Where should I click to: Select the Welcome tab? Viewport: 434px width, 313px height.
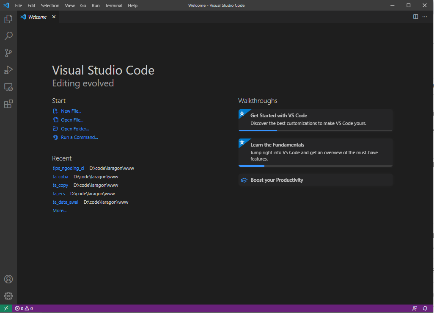(37, 17)
